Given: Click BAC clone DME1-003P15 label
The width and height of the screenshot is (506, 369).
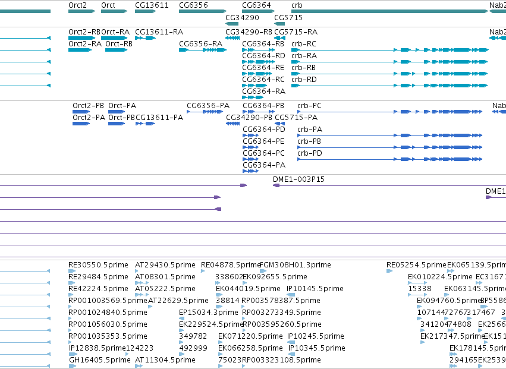Looking at the screenshot, I should [298, 179].
